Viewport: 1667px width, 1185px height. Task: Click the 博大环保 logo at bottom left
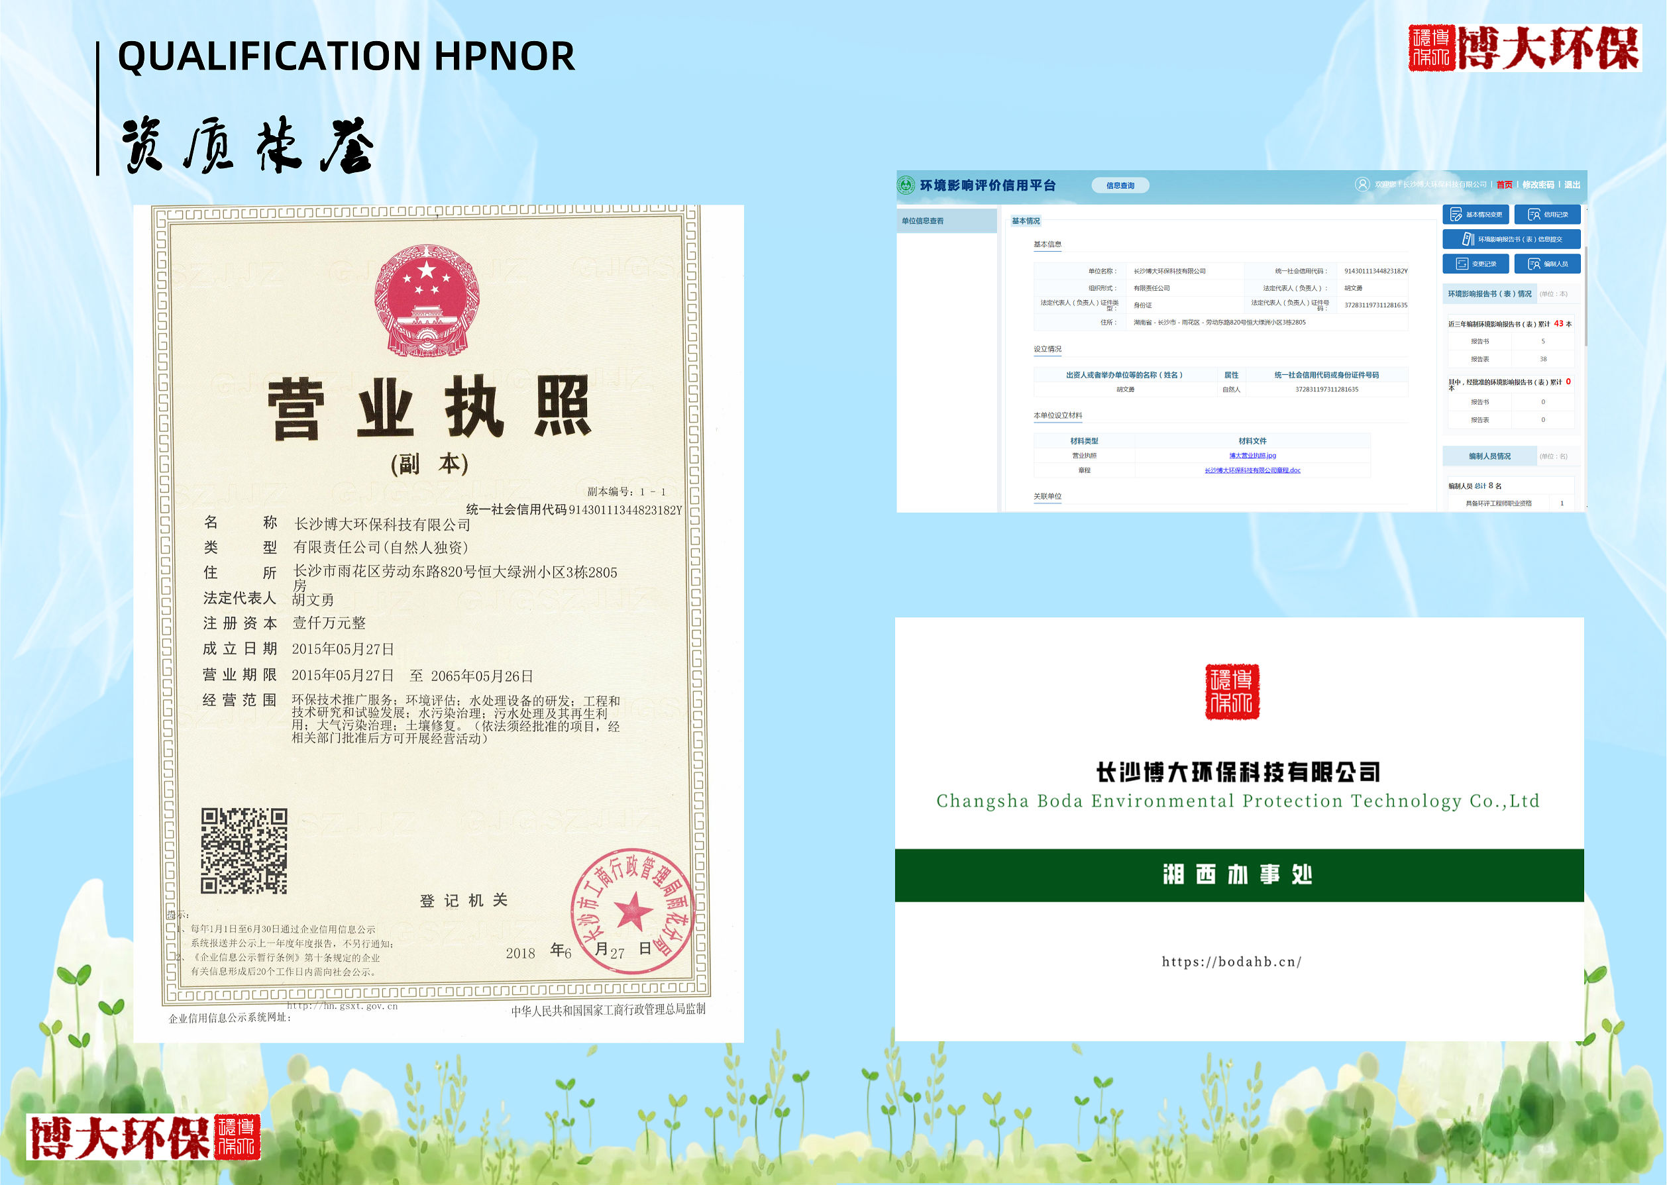[143, 1137]
